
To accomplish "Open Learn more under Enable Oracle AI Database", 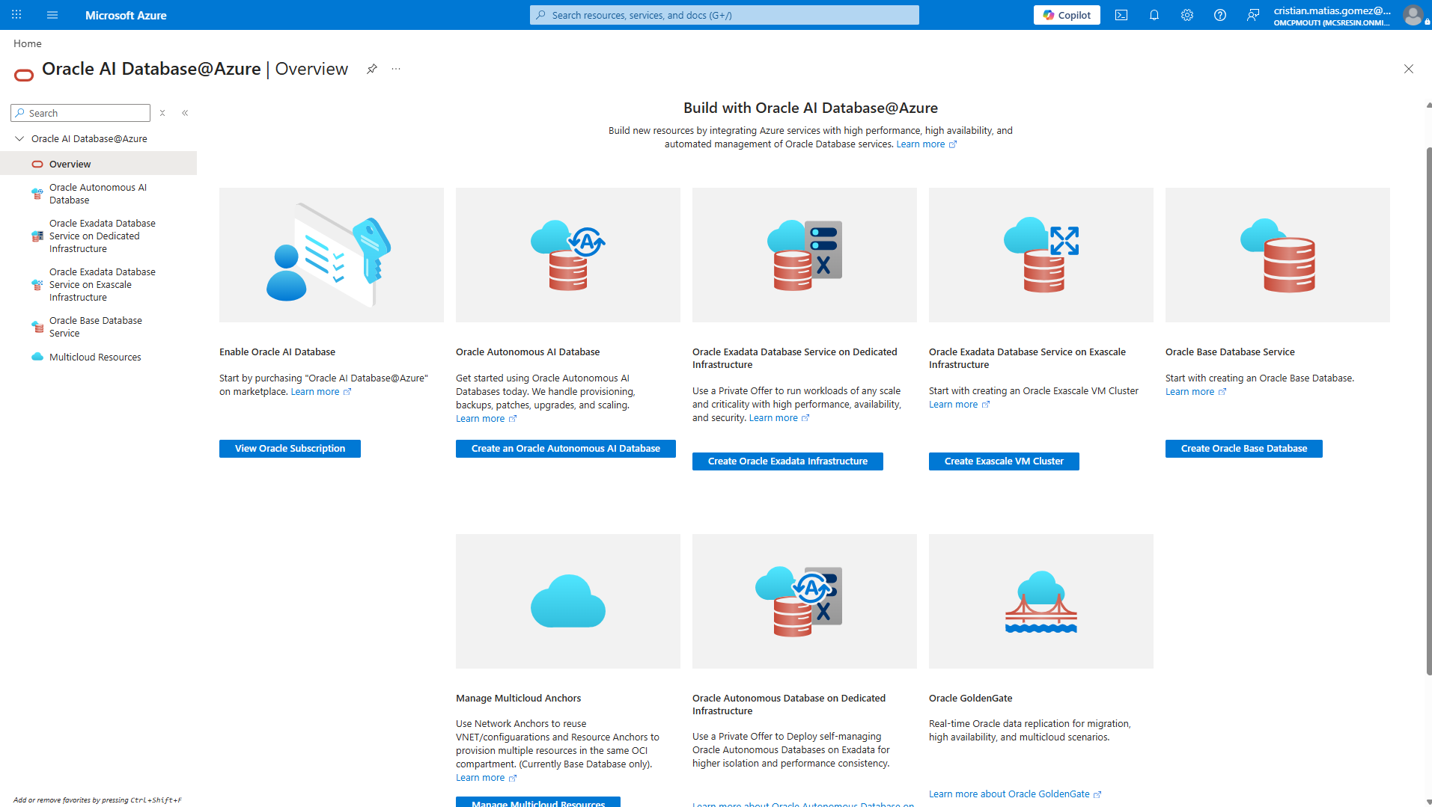I will [x=321, y=392].
